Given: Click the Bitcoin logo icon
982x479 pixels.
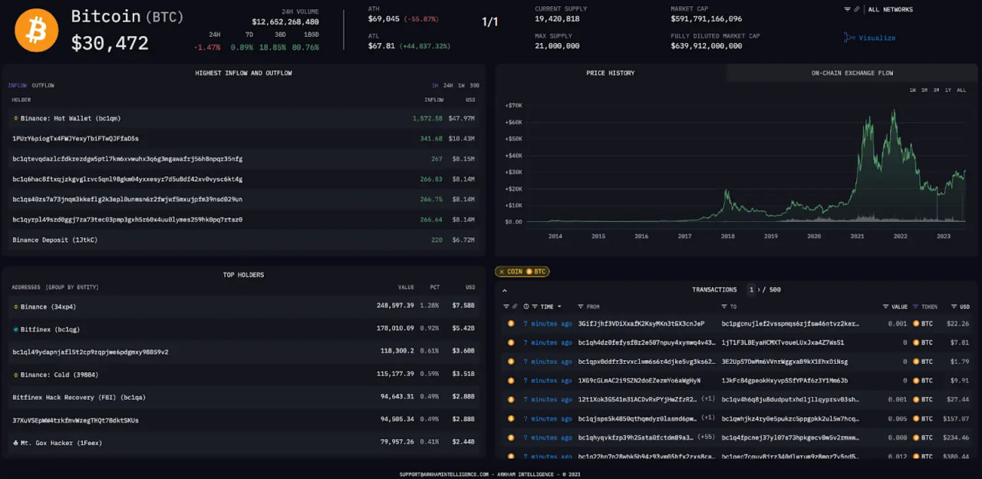Looking at the screenshot, I should 36,31.
